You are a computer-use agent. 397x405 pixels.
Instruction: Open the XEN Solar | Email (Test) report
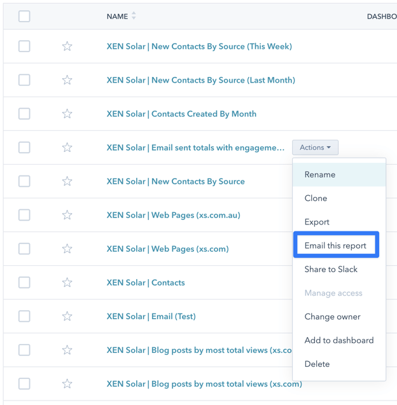click(151, 317)
